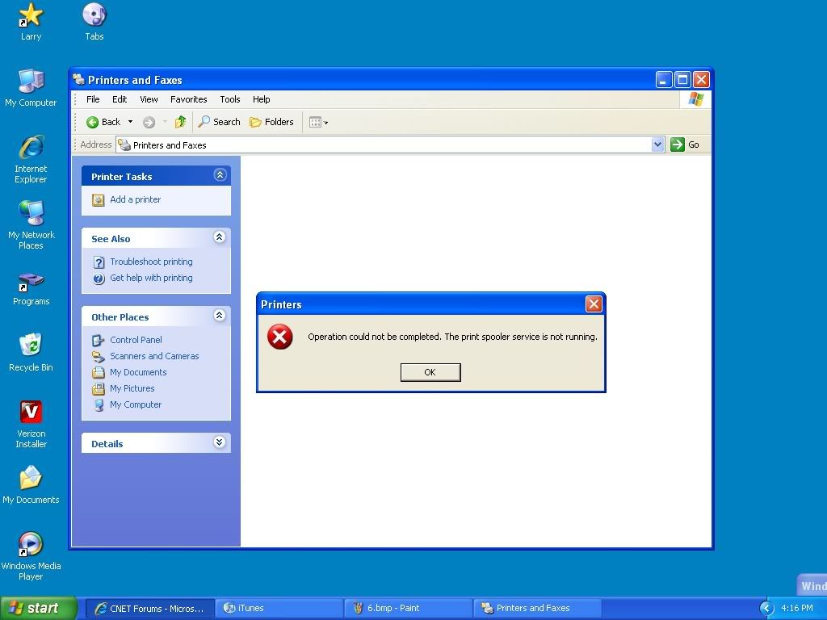The image size is (827, 620).
Task: Click the Go button beside address bar
Action: [x=686, y=145]
